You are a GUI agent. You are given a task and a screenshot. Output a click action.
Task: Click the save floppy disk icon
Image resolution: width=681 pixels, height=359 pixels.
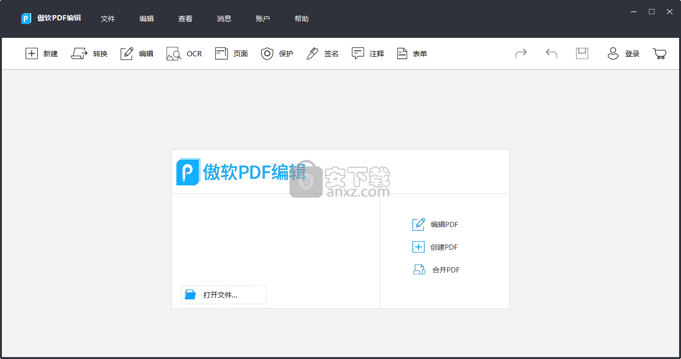point(582,53)
